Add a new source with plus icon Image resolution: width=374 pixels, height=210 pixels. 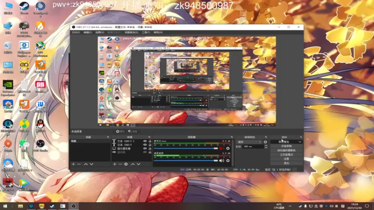point(115,164)
